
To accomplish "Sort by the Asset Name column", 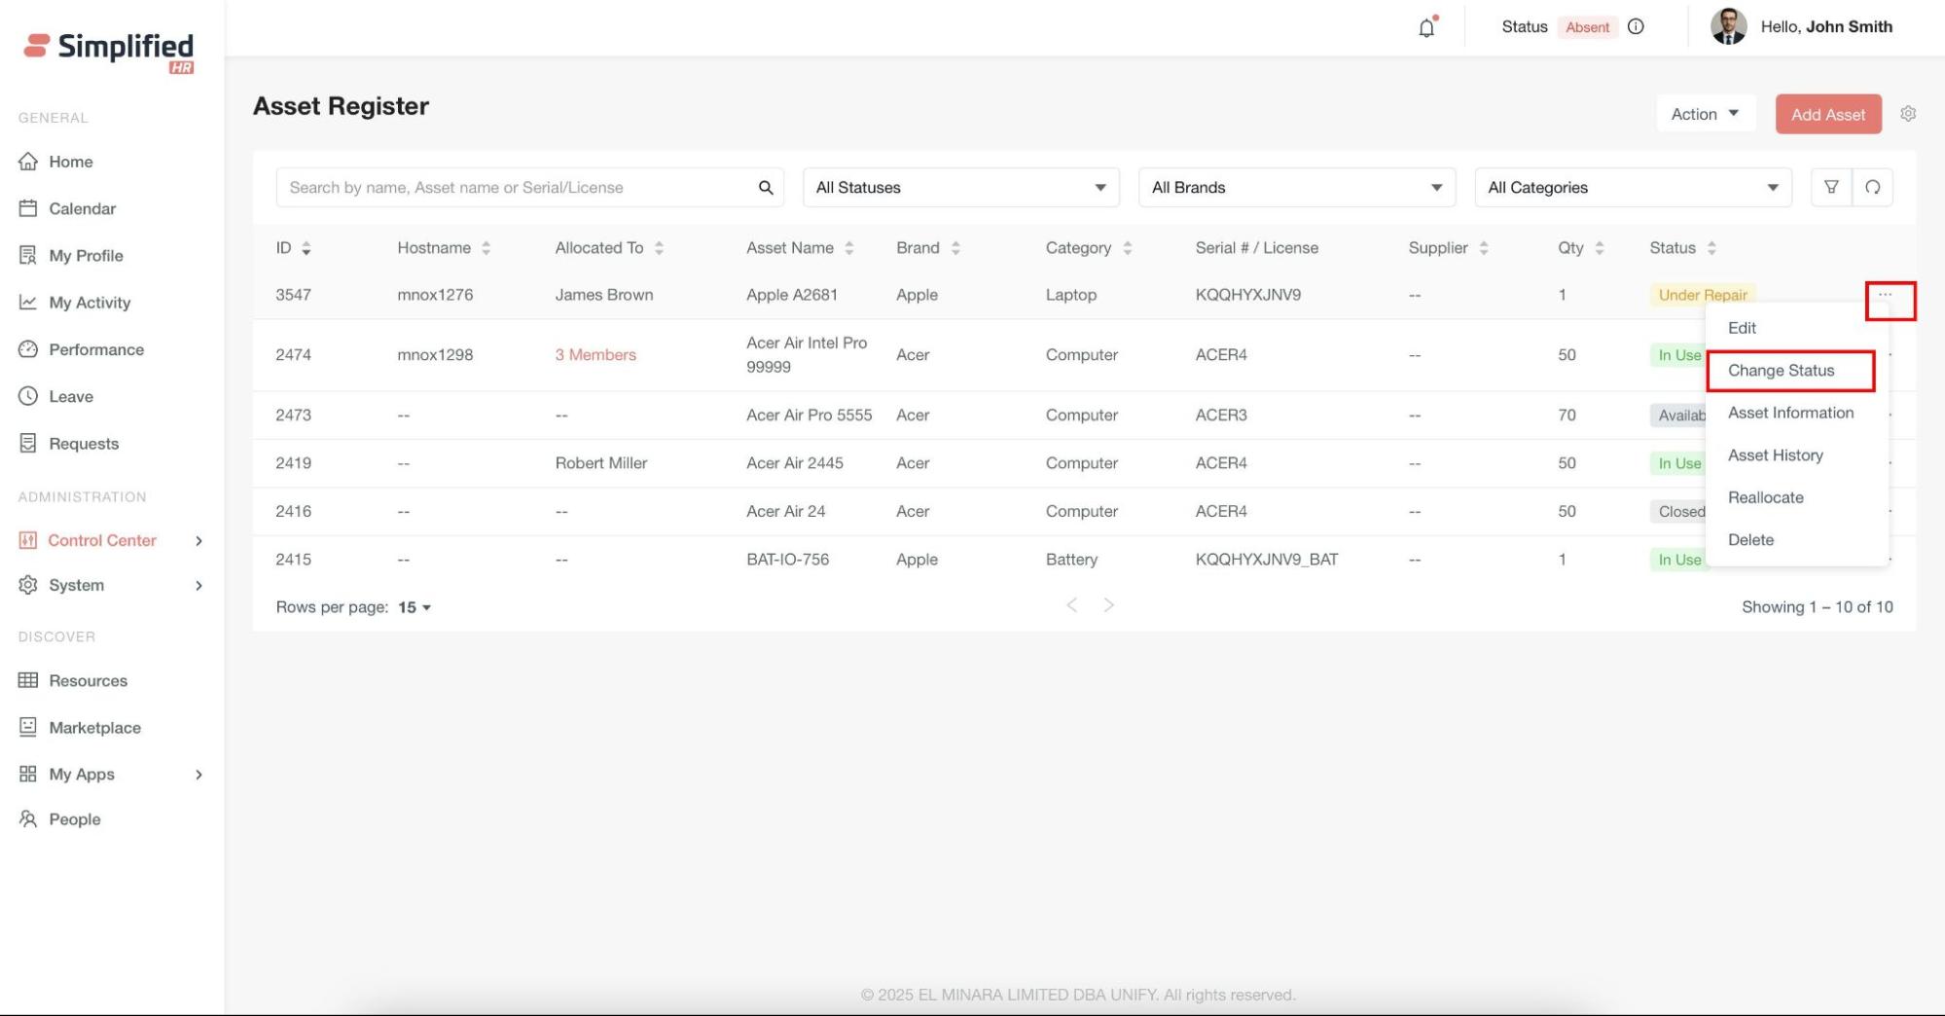I will (x=848, y=249).
